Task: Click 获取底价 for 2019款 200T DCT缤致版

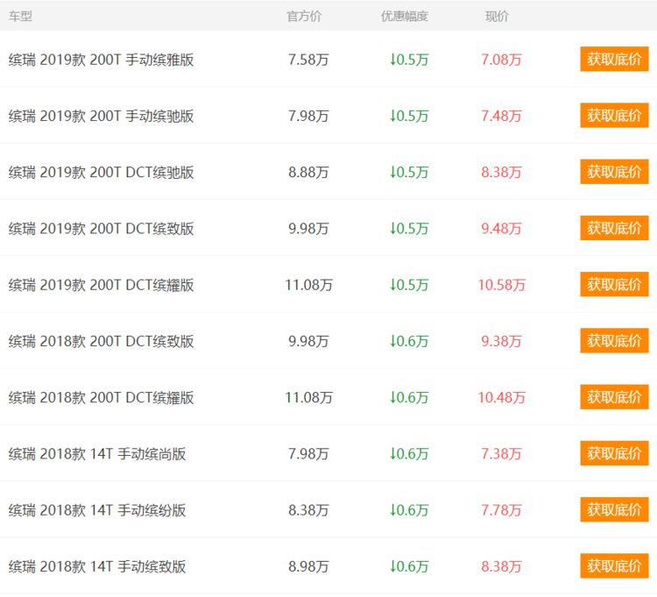Action: click(x=614, y=228)
